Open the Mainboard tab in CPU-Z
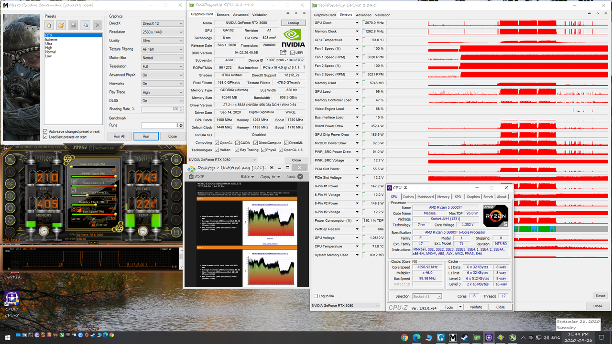This screenshot has width=612, height=344. (426, 197)
